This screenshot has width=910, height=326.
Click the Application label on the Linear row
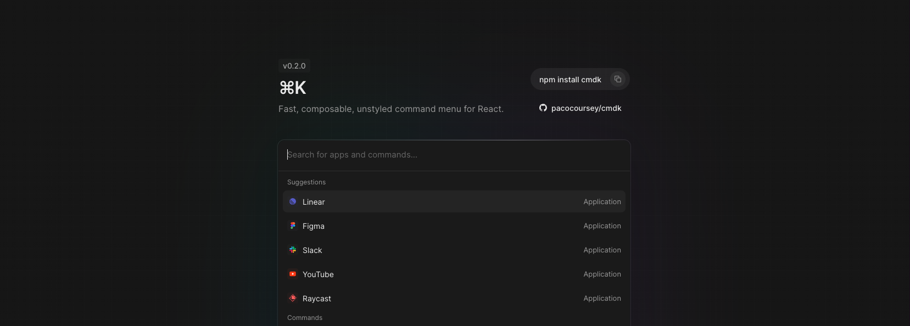pos(602,202)
